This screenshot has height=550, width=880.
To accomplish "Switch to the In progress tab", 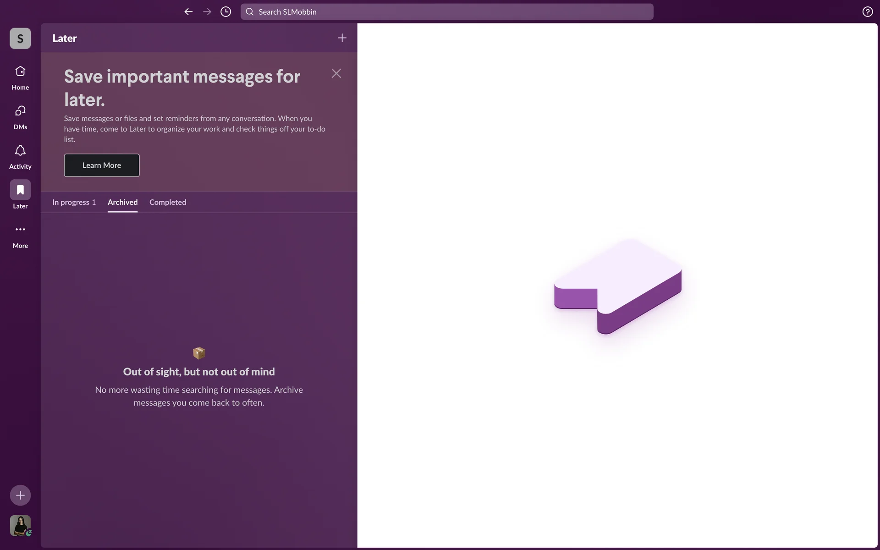I will click(74, 202).
